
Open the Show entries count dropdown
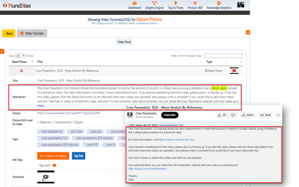coord(20,56)
